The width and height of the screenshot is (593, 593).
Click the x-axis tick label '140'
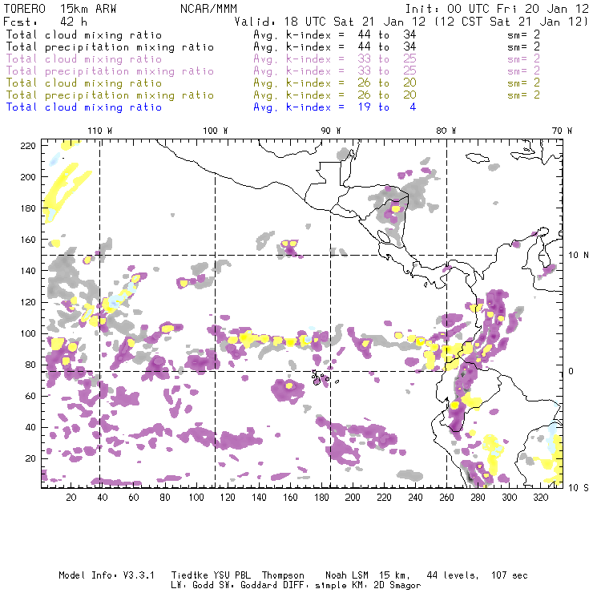pyautogui.click(x=259, y=498)
